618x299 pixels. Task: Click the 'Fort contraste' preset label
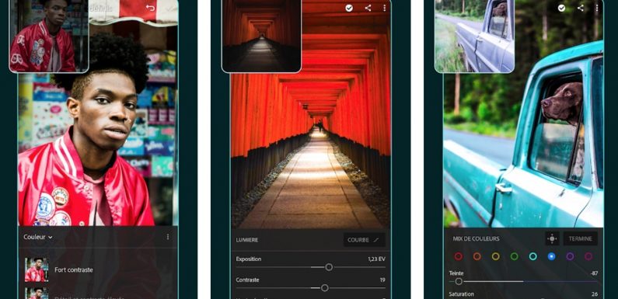tap(74, 269)
